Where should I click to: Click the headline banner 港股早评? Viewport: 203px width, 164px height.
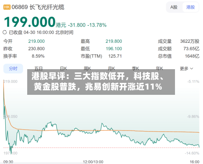coord(101,82)
